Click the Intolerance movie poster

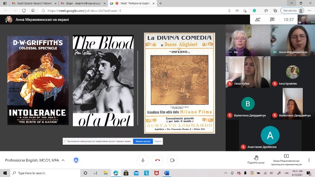point(38,81)
